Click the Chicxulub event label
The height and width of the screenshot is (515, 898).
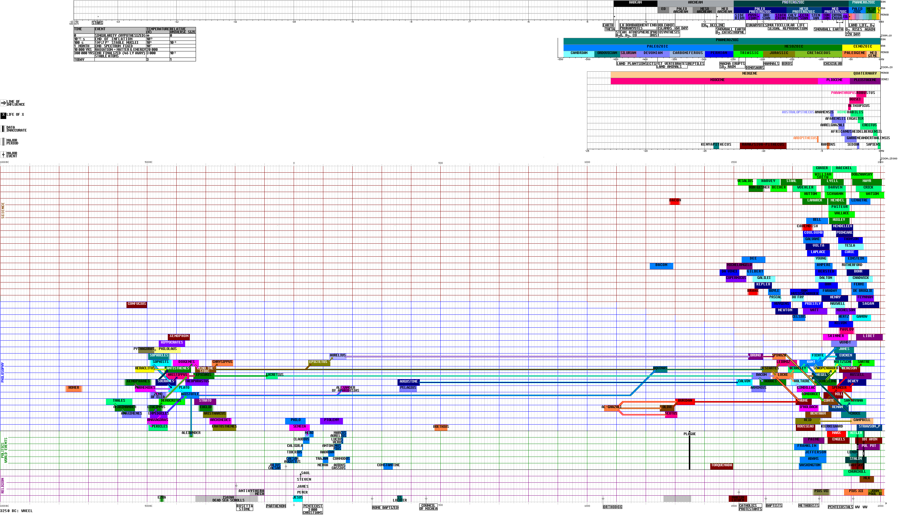click(832, 64)
